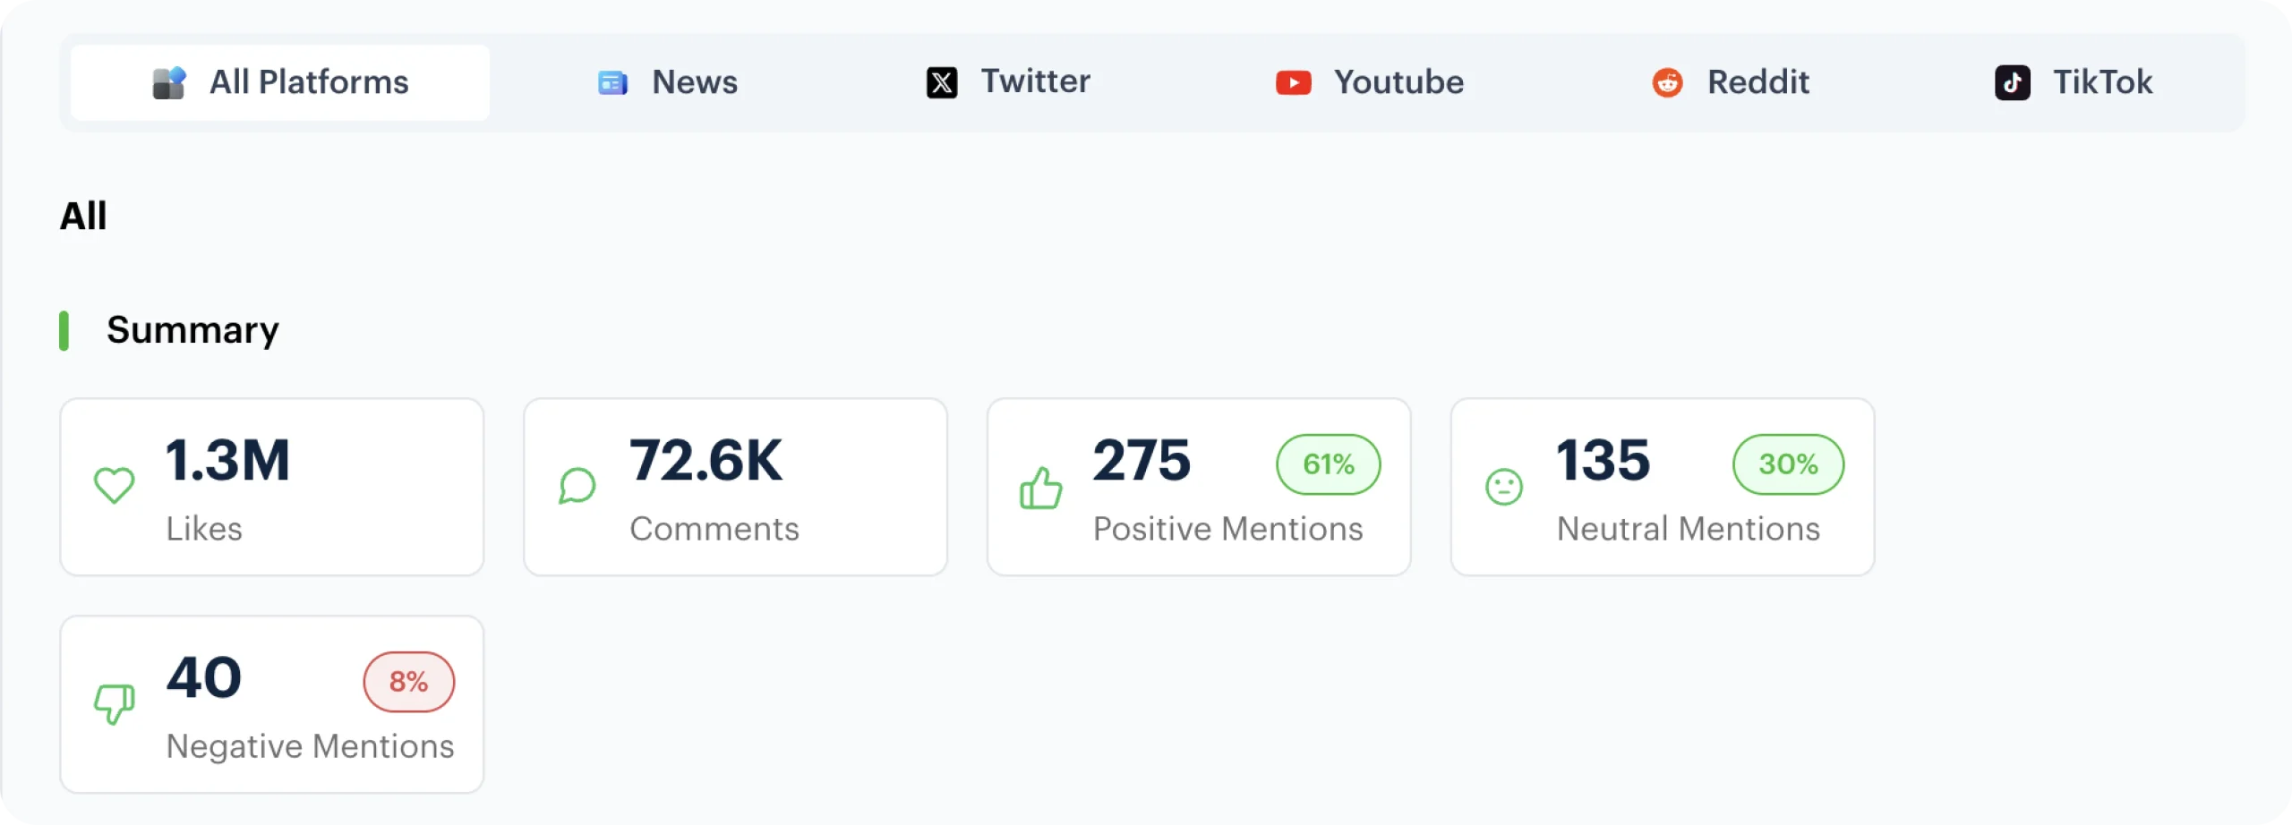Screen dimensions: 2292x825
Task: Click the neutral face icon
Action: 1504,487
